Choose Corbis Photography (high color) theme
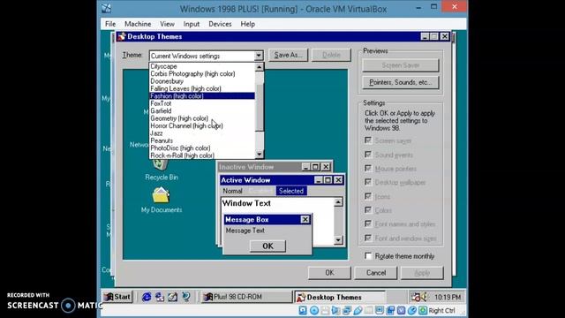 coord(202,73)
